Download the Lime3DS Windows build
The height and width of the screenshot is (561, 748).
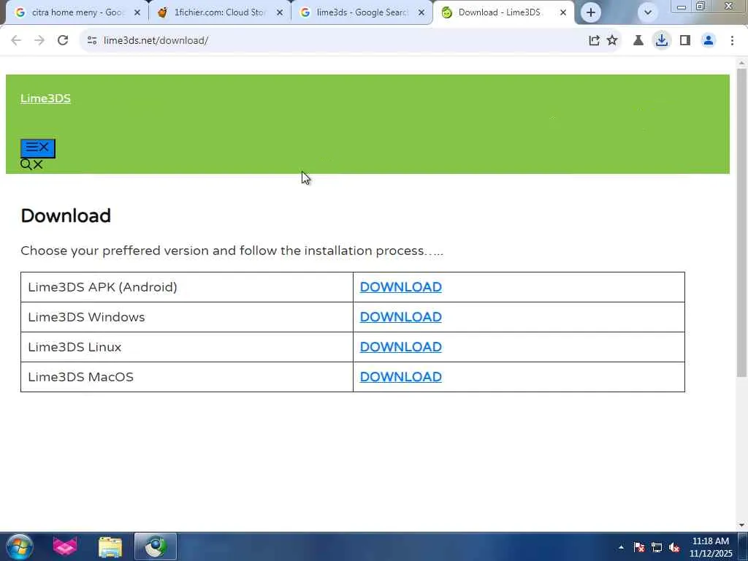pyautogui.click(x=401, y=317)
